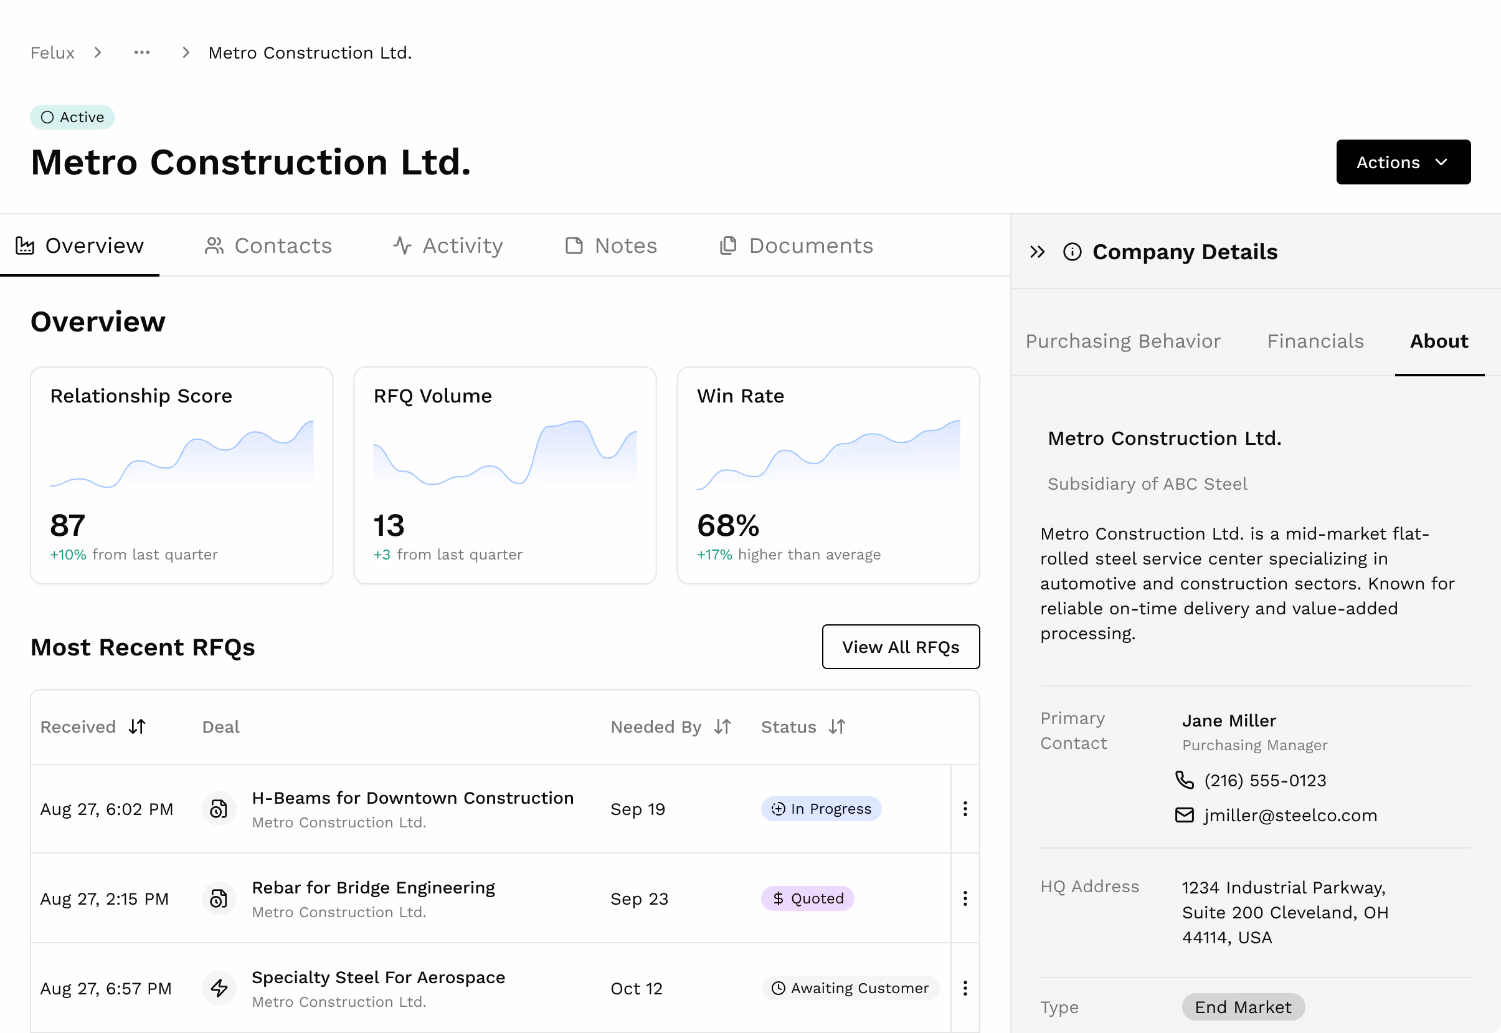Open the kebab menu for the H-Beams RFQ row

point(965,809)
